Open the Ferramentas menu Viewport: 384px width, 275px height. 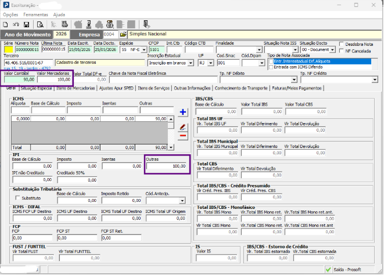(36, 15)
